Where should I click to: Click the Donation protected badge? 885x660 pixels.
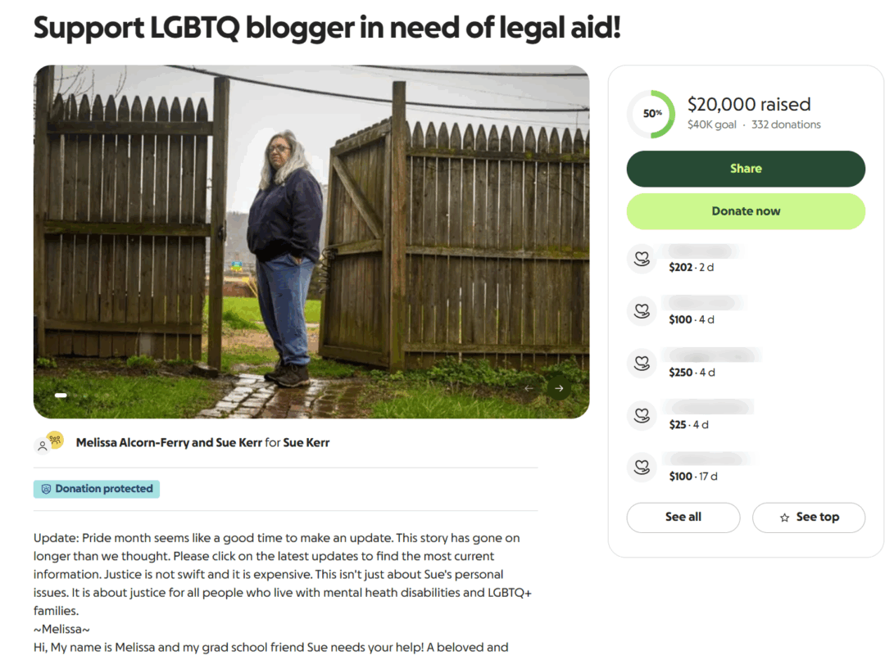(97, 489)
